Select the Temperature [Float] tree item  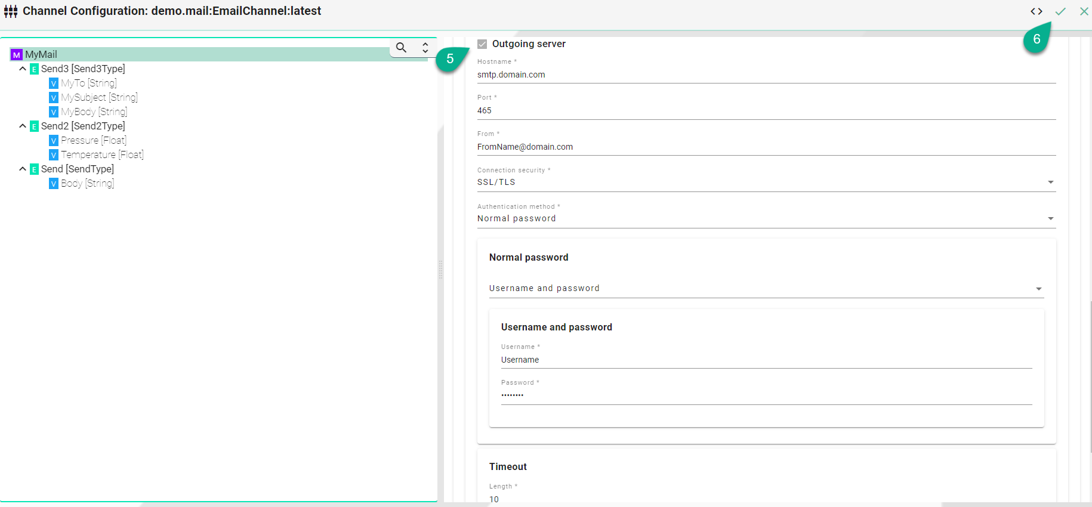(x=102, y=155)
